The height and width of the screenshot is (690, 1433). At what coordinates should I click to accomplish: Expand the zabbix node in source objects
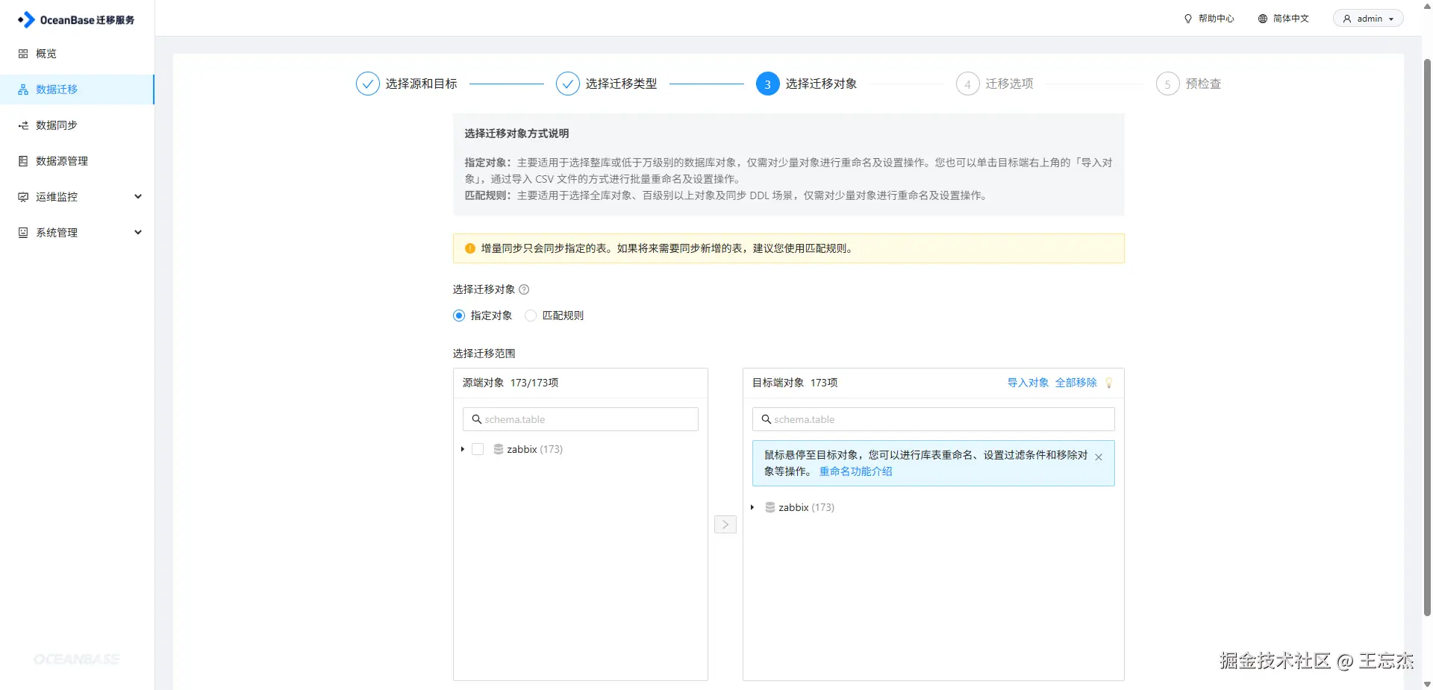pyautogui.click(x=463, y=449)
